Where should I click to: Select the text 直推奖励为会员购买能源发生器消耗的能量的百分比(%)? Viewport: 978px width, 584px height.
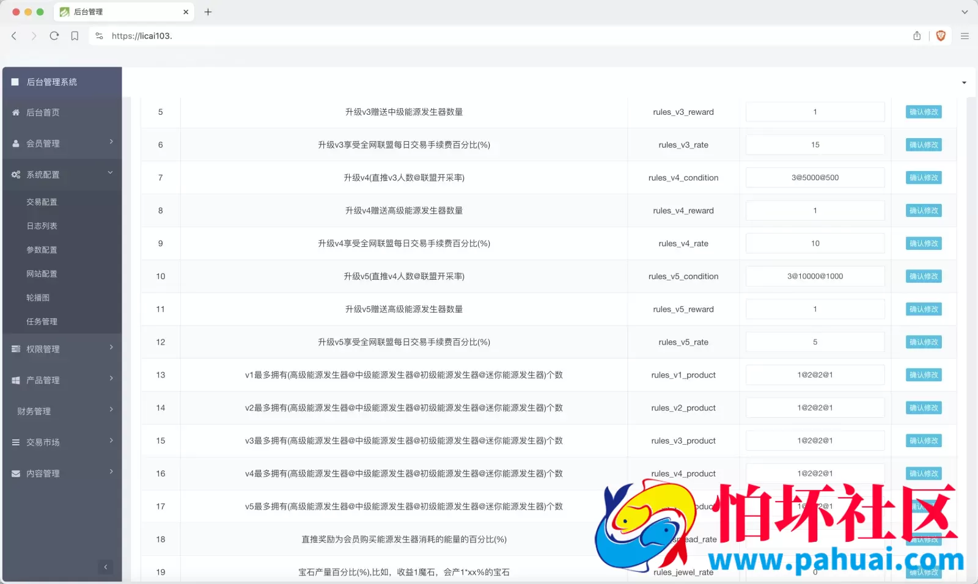404,539
